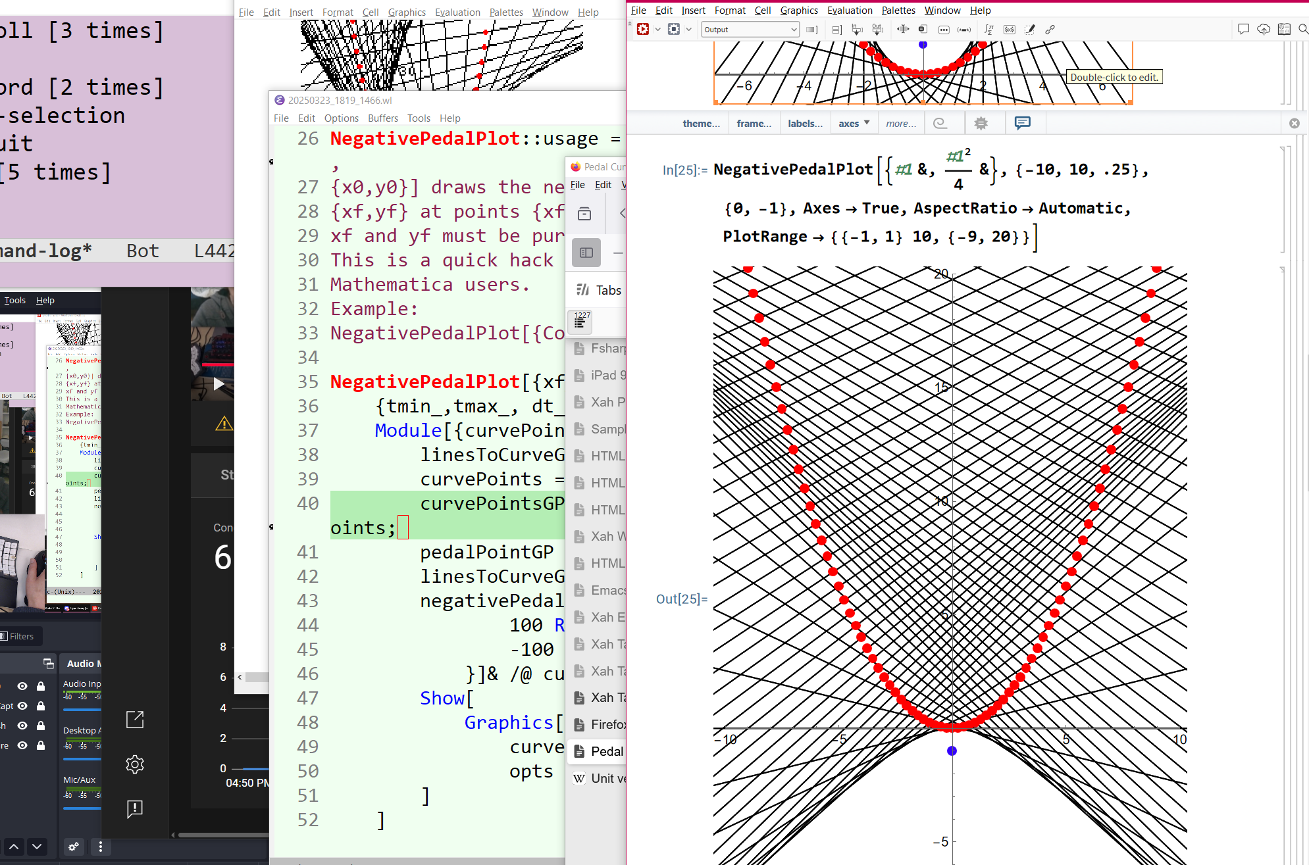The image size is (1309, 865).
Task: Select the 'Unit ve' Wikipedia tab in Firefox
Action: coord(599,778)
